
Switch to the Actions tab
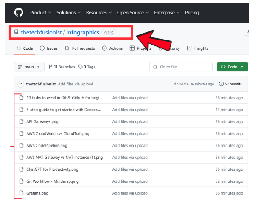[112, 48]
